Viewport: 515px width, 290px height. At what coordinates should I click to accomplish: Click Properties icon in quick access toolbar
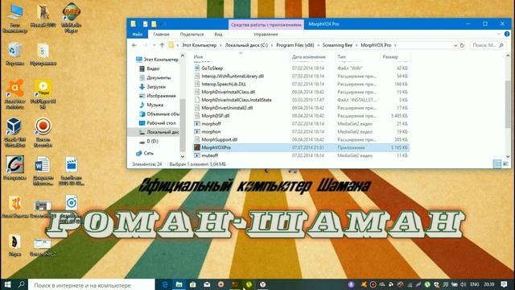point(145,24)
